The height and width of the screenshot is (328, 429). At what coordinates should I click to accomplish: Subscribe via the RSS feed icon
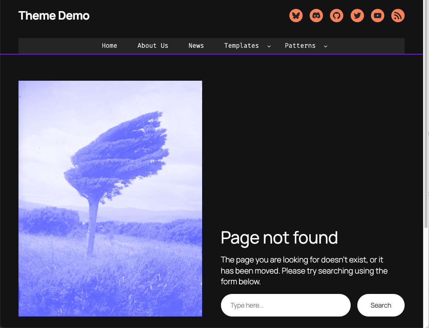[398, 16]
